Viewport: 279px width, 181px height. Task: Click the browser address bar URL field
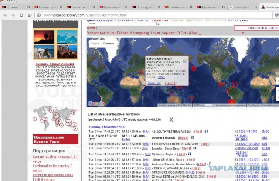(131, 15)
